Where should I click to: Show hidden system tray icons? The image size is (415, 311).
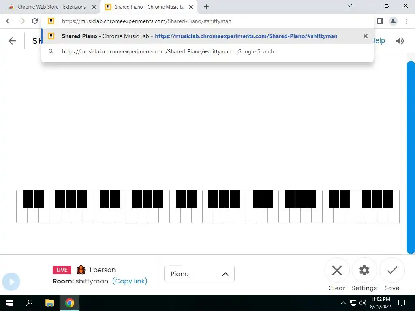343,303
